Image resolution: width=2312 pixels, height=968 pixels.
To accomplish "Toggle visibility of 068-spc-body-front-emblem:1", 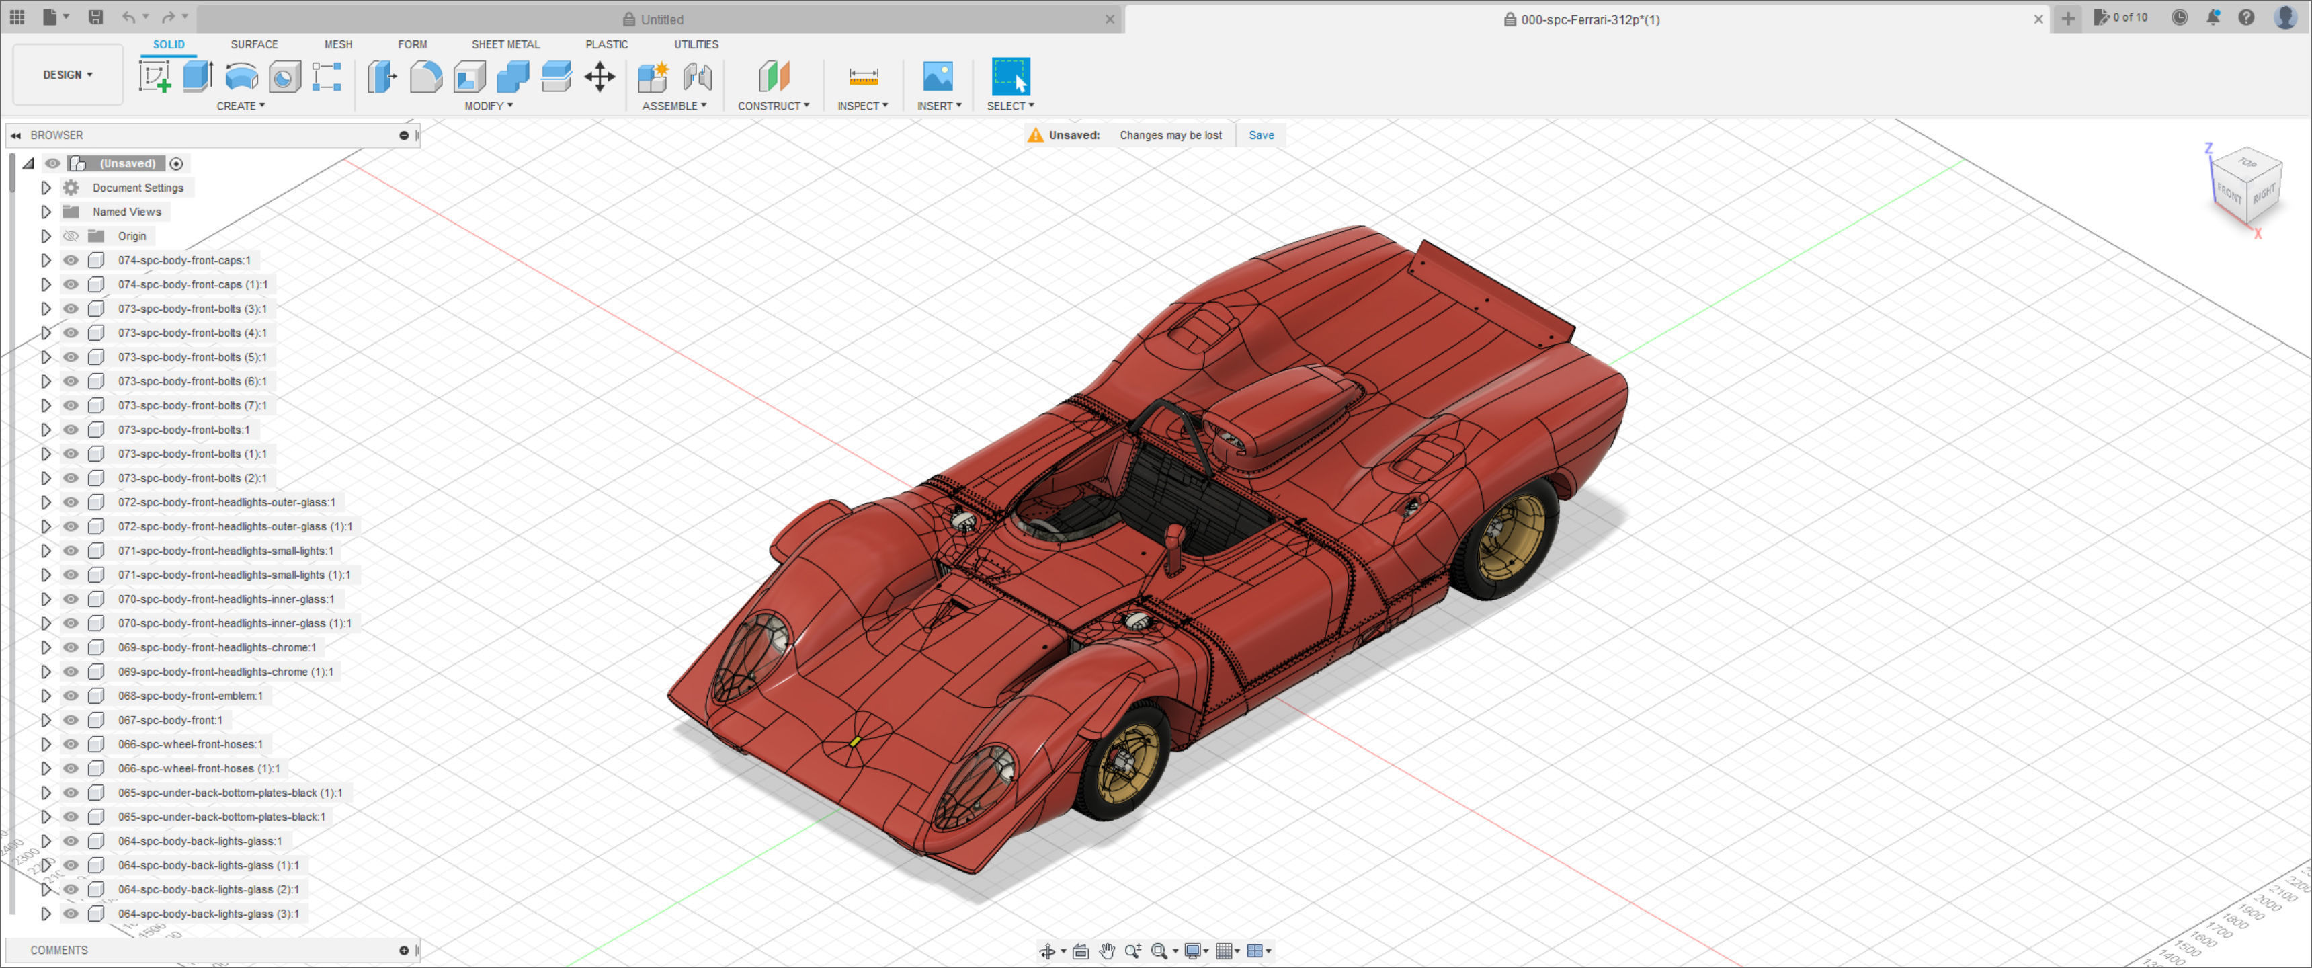I will 71,696.
